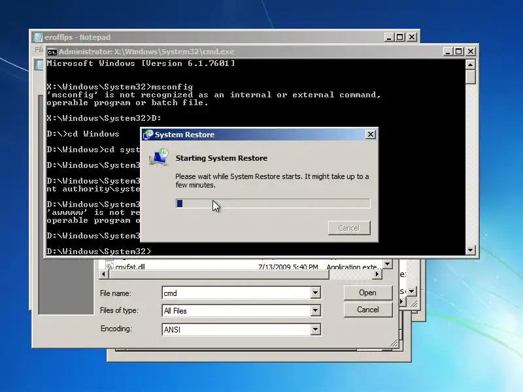The height and width of the screenshot is (392, 523).
Task: Close the erofflps Notepad window
Action: (412, 37)
